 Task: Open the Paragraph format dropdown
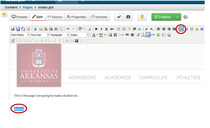coord(60,35)
